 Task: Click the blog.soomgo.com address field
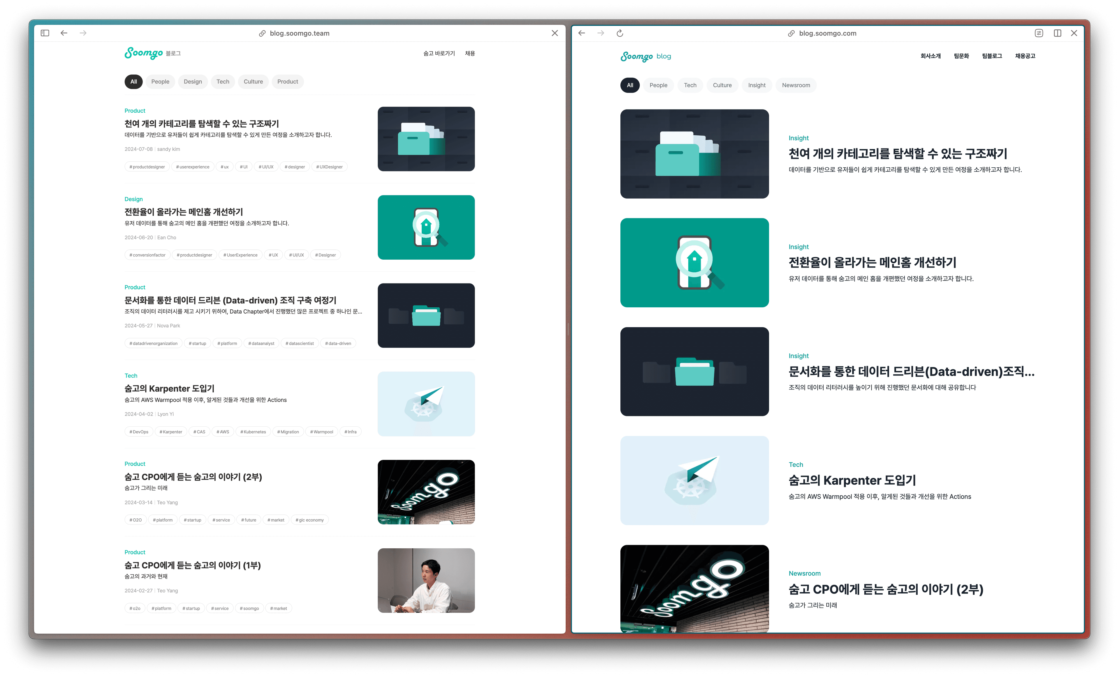click(827, 33)
